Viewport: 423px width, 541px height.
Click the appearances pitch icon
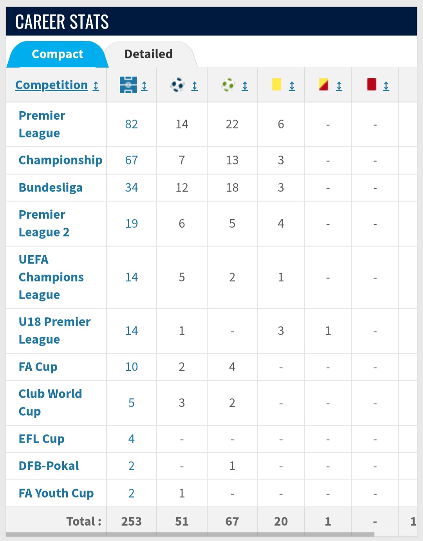tap(128, 85)
